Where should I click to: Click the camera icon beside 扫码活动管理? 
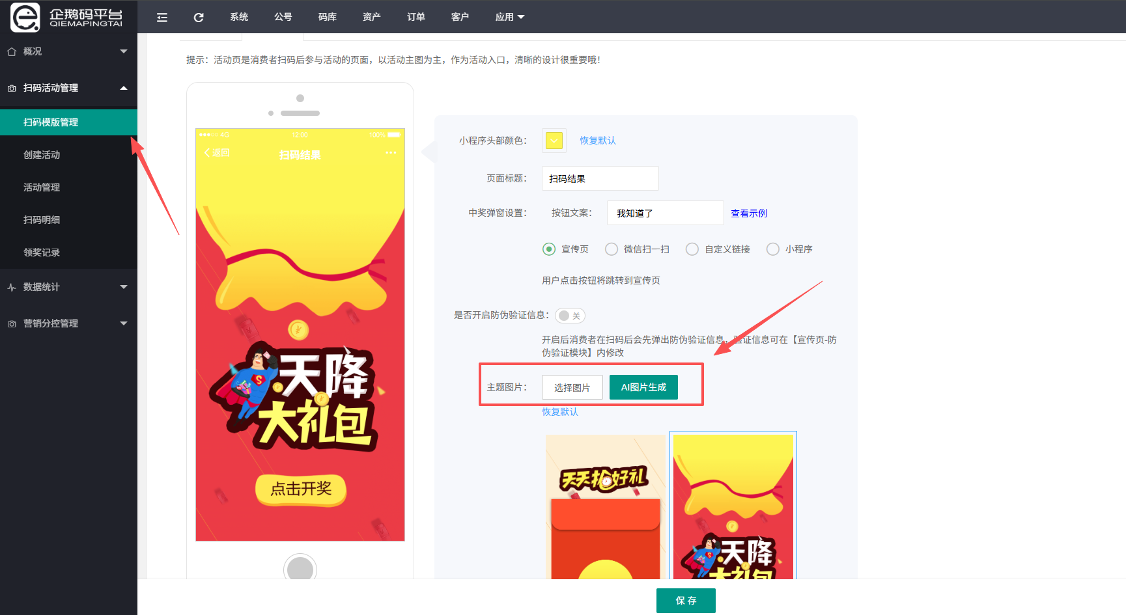tap(12, 88)
